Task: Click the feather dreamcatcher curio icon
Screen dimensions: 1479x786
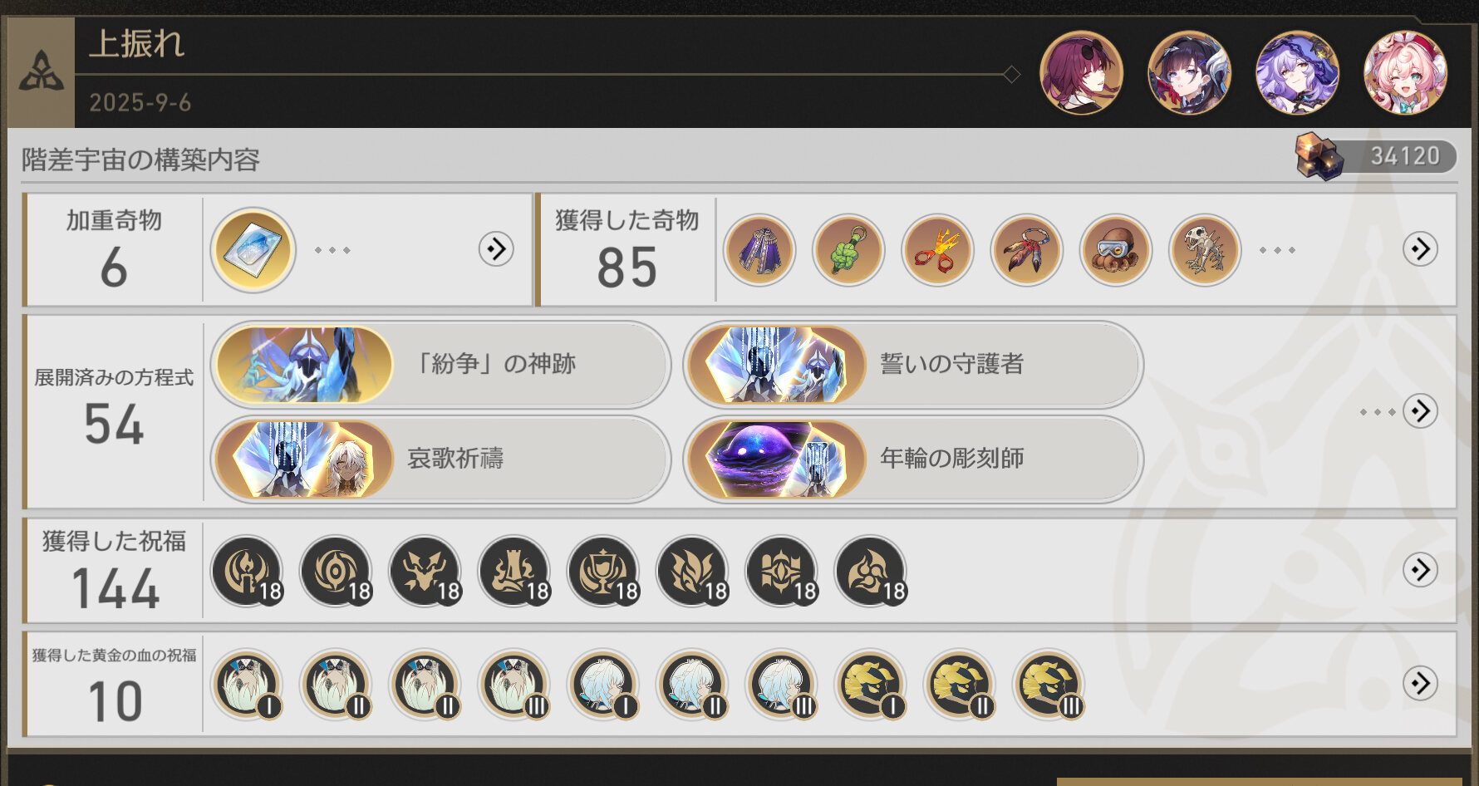Action: (x=1027, y=249)
